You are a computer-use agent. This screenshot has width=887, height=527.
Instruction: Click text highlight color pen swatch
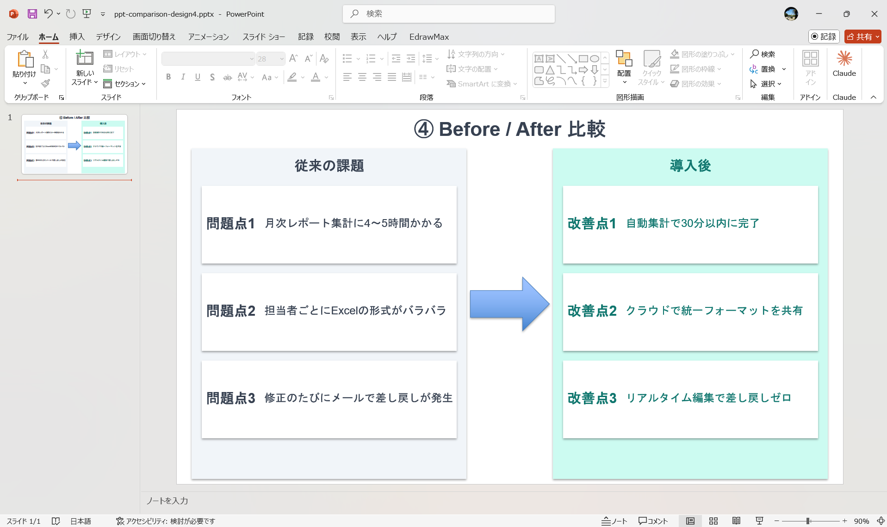[x=292, y=77]
